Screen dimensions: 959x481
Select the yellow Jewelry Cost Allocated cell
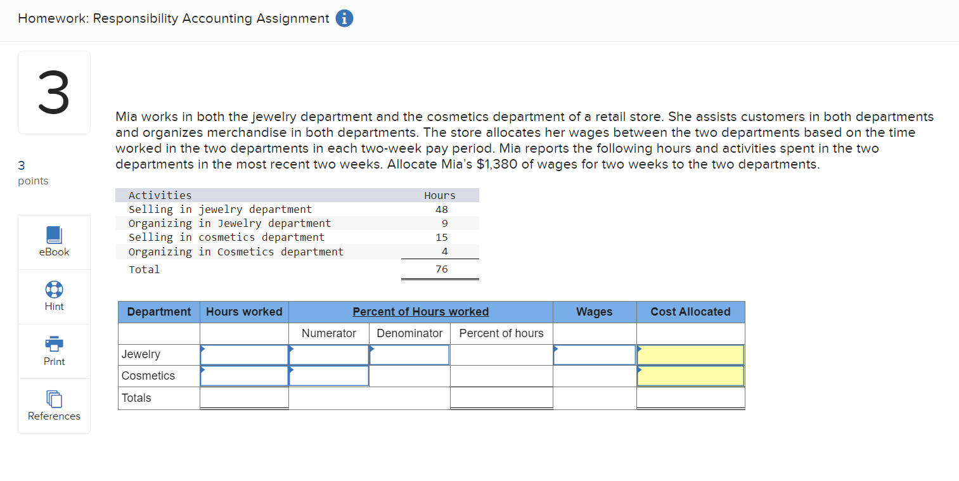[x=690, y=355]
